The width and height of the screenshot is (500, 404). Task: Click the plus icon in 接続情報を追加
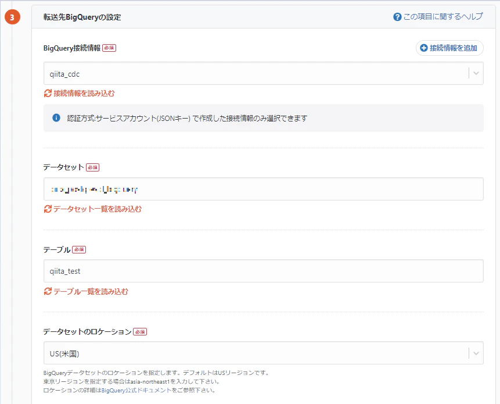424,48
